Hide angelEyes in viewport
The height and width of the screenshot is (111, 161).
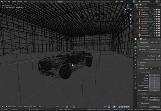tap(154, 12)
